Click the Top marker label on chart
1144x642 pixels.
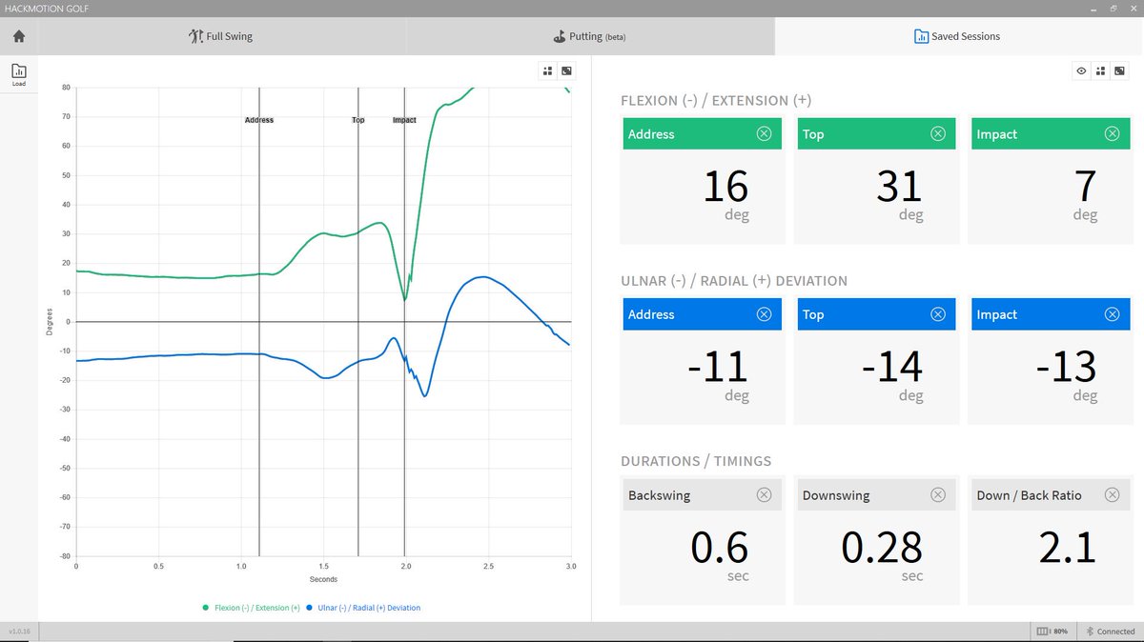point(358,120)
